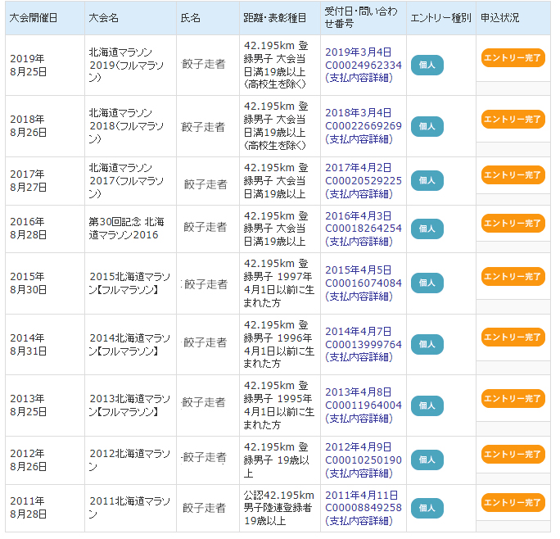Select event name 北海道マラソン2018(フルマラソン)
Screen dimensions: 560x539
[x=126, y=126]
